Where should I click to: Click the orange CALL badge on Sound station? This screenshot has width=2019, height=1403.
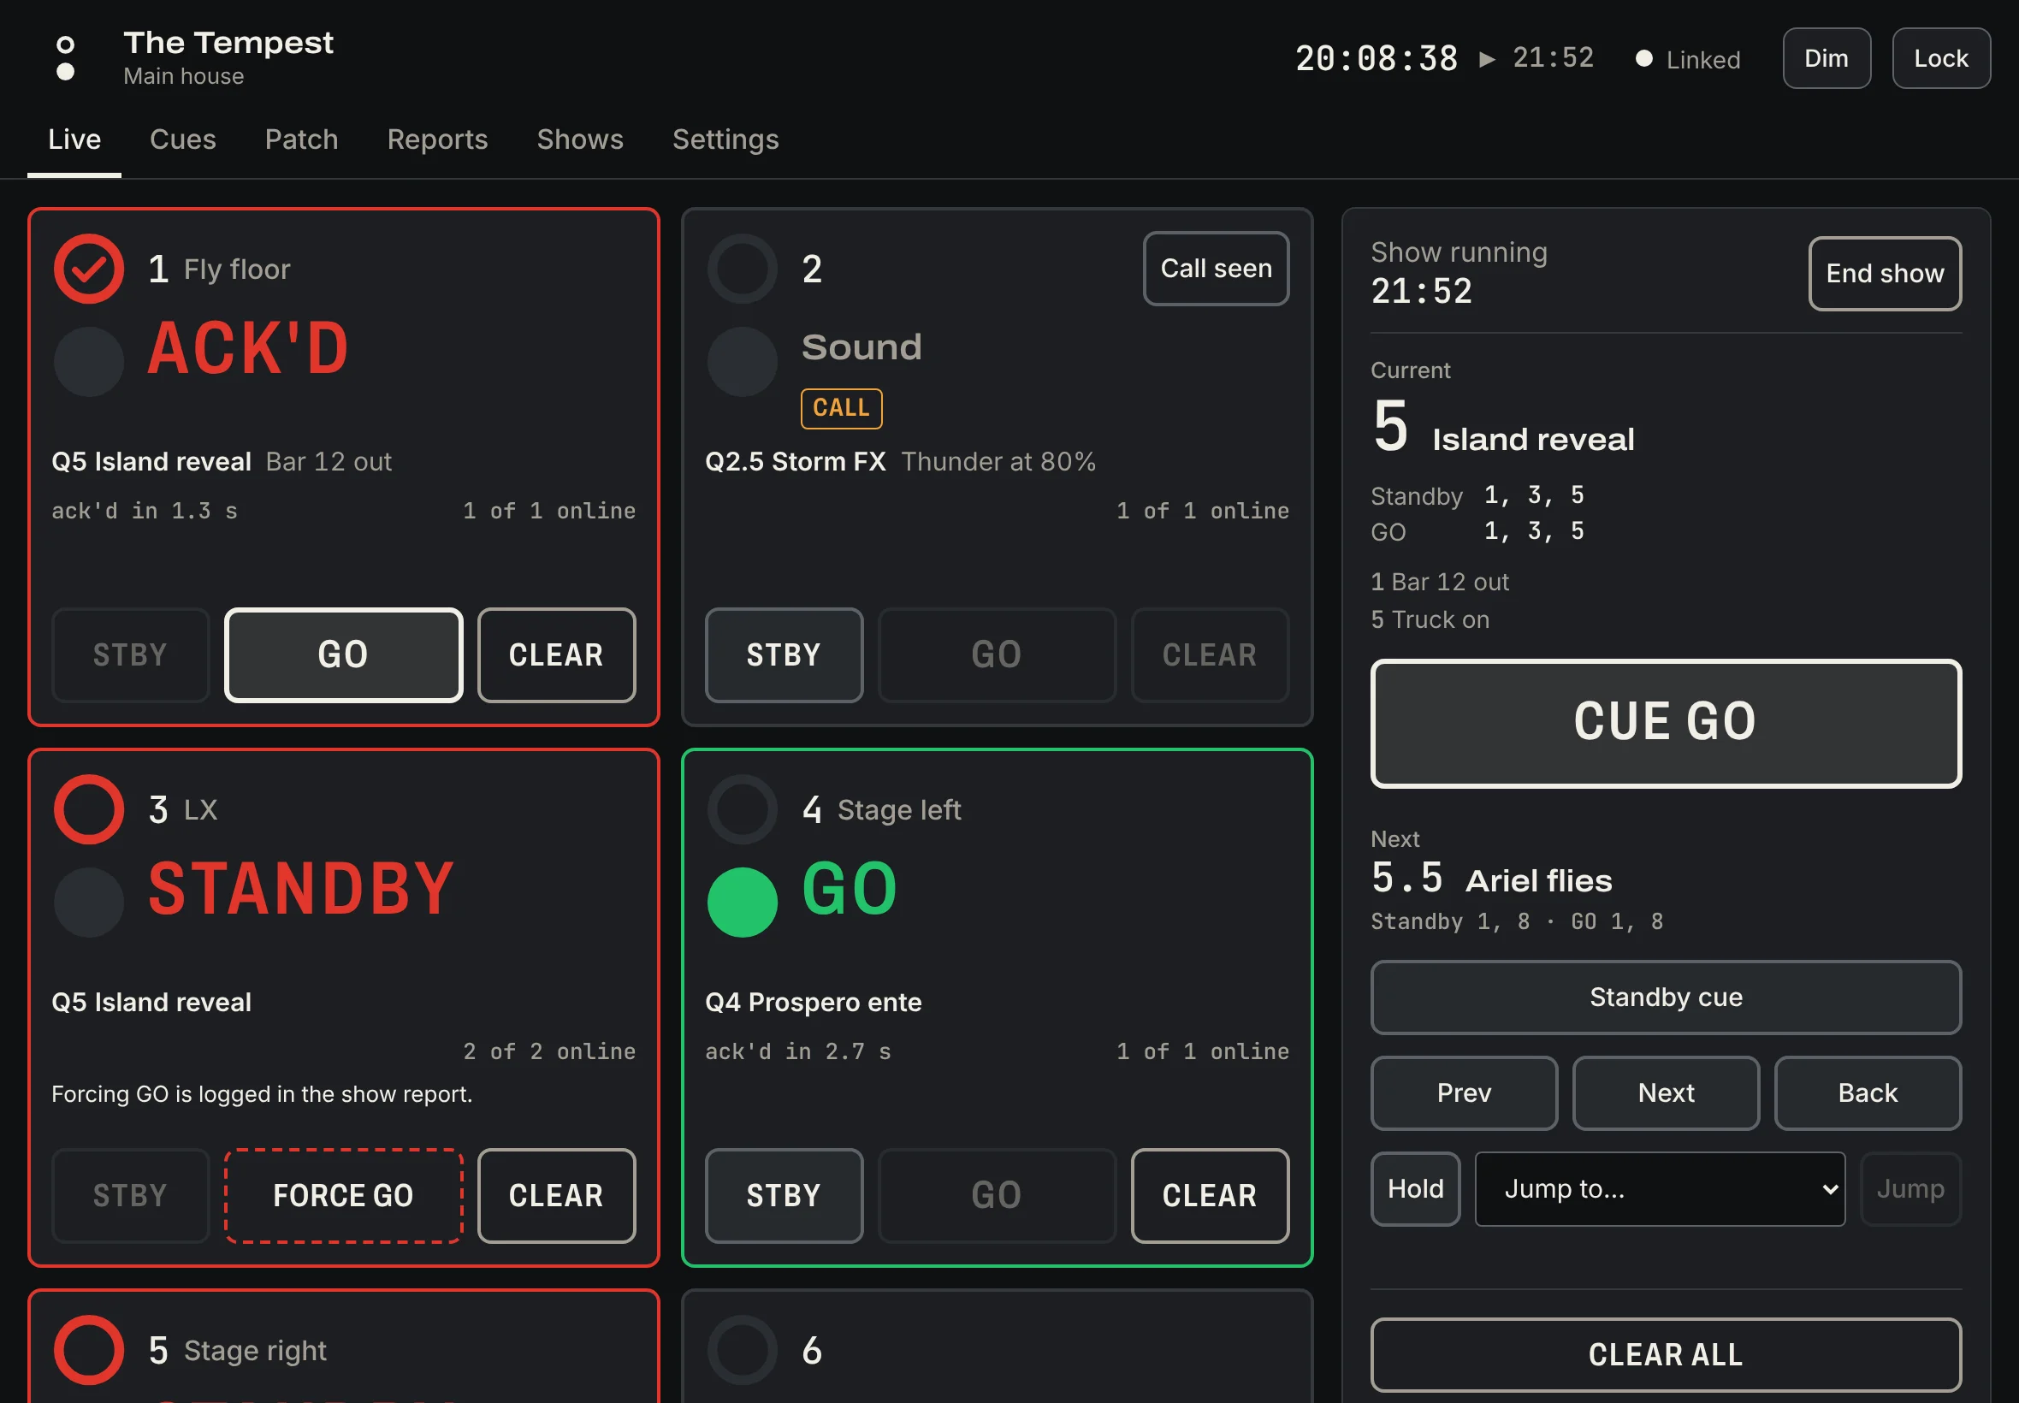[x=841, y=408]
